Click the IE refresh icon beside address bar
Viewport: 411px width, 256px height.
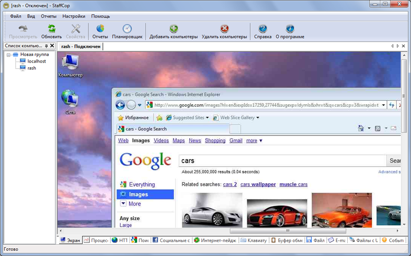(x=391, y=105)
